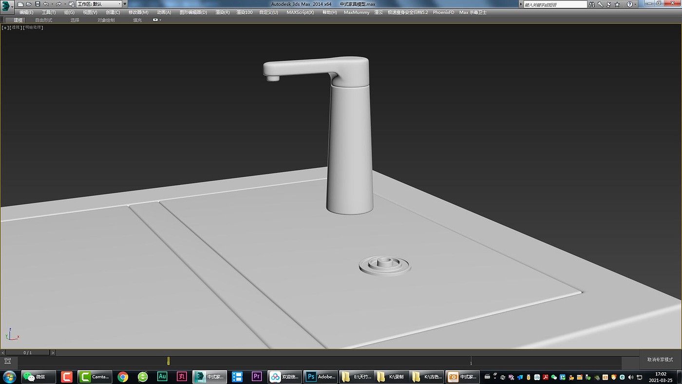The image size is (682, 384).
Task: Toggle the [+] viewport general menu label
Action: (x=5, y=27)
